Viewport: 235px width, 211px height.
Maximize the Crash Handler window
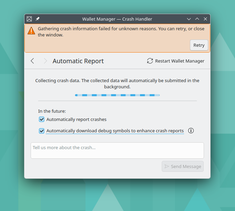point(197,19)
